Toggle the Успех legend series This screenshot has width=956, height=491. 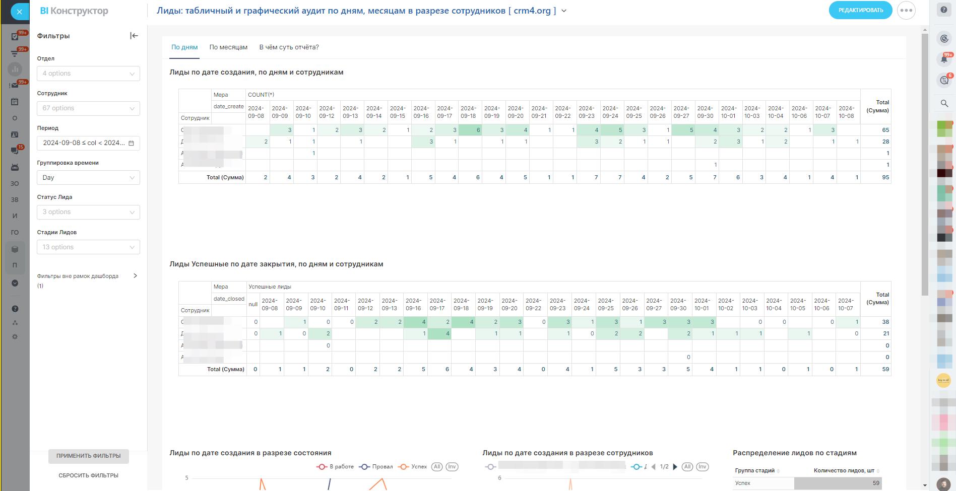[x=412, y=467]
